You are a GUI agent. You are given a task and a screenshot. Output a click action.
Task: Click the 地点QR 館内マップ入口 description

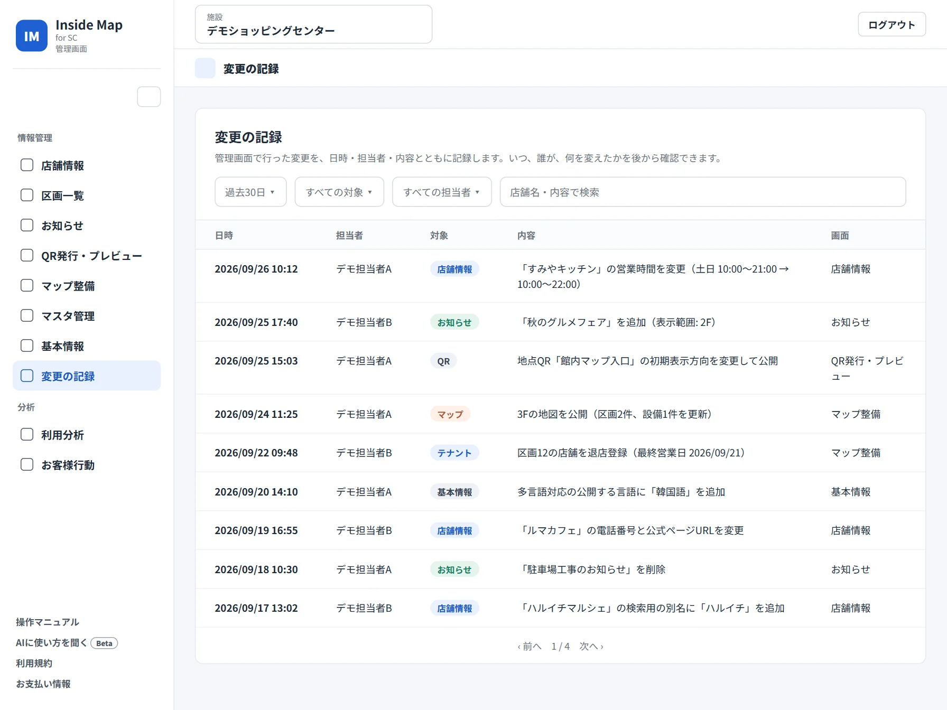(647, 361)
